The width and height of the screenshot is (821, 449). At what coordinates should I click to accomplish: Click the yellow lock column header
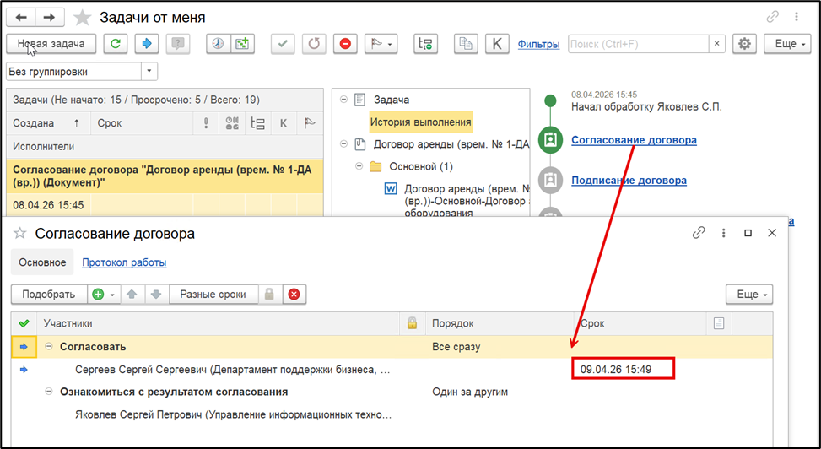(x=412, y=324)
